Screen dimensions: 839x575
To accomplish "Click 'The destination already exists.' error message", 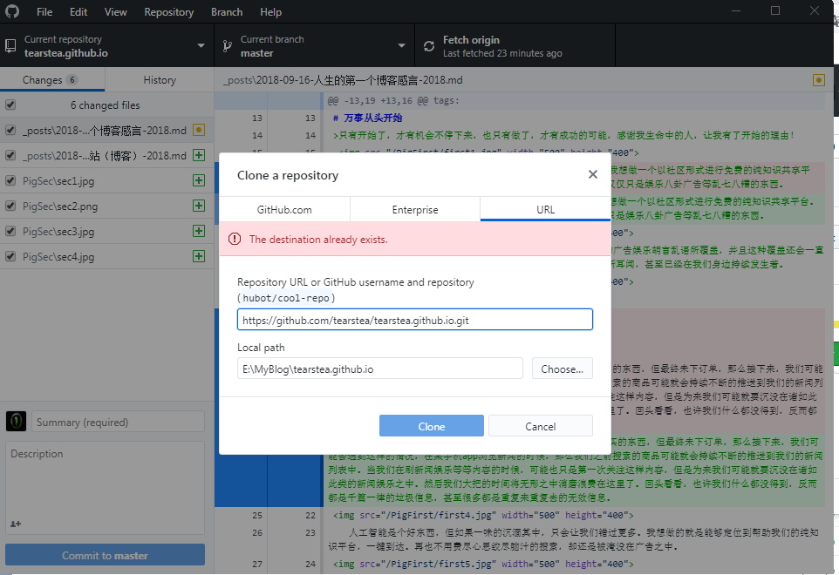I will pos(318,240).
